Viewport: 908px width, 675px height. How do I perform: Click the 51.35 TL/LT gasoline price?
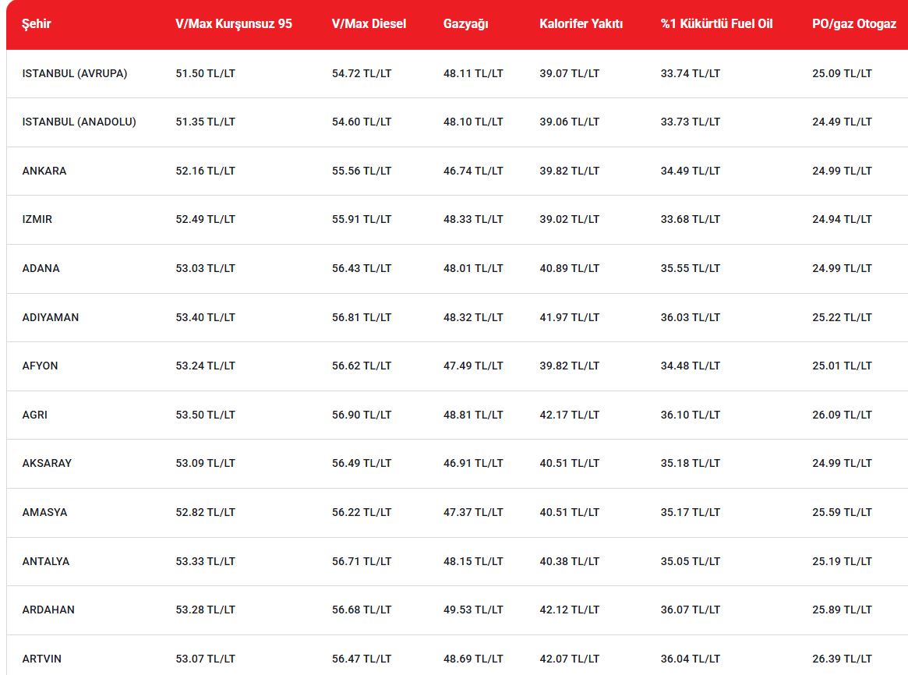click(x=206, y=122)
